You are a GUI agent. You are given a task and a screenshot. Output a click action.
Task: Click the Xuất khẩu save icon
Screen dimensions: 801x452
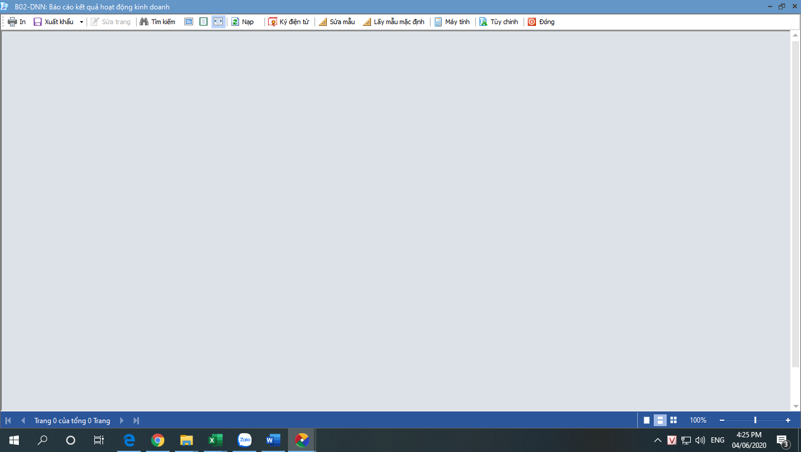pos(38,22)
